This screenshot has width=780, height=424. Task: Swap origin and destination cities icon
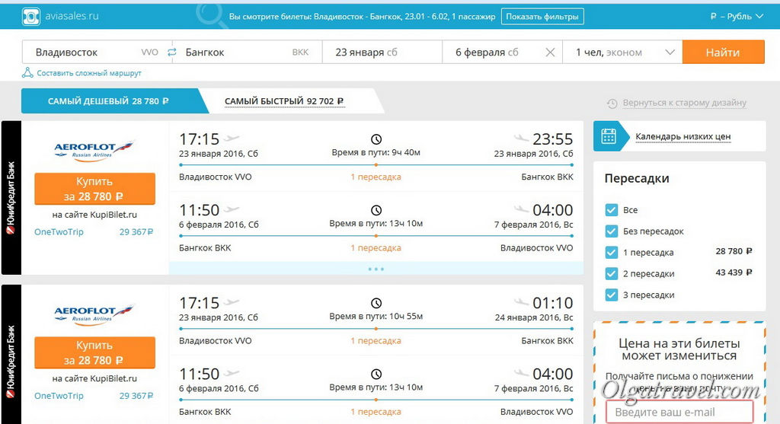(171, 53)
